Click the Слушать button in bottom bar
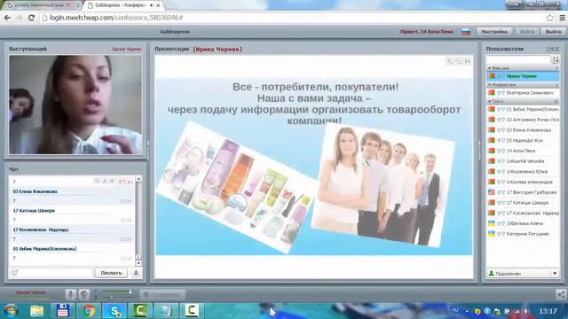This screenshot has width=568, height=319. [x=162, y=295]
